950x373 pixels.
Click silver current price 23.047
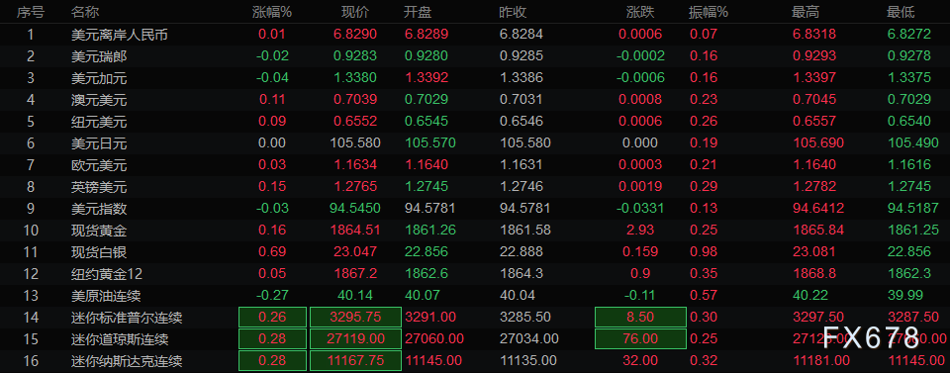click(355, 252)
